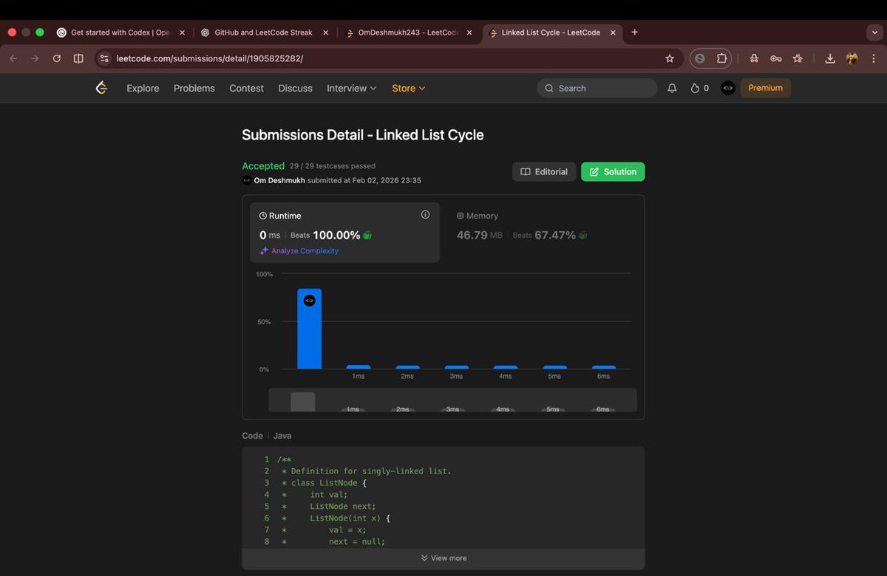Close the 'GitHub and LeetCode Streak' tab
The height and width of the screenshot is (576, 887).
(326, 32)
